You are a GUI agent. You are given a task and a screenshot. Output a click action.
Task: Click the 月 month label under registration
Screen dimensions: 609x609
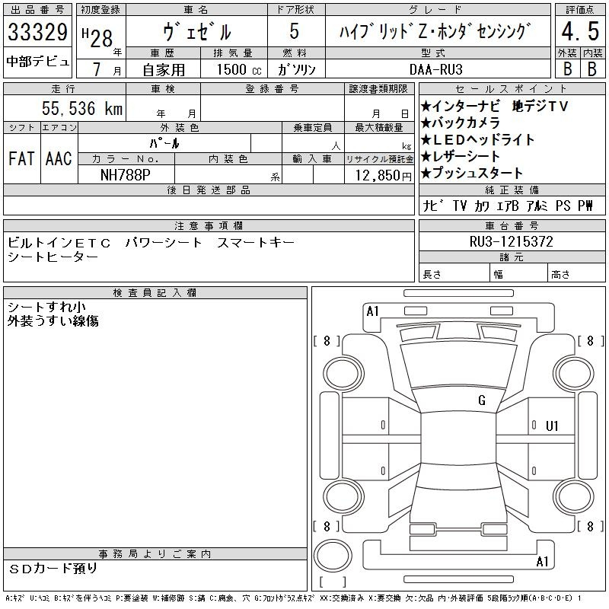[117, 71]
